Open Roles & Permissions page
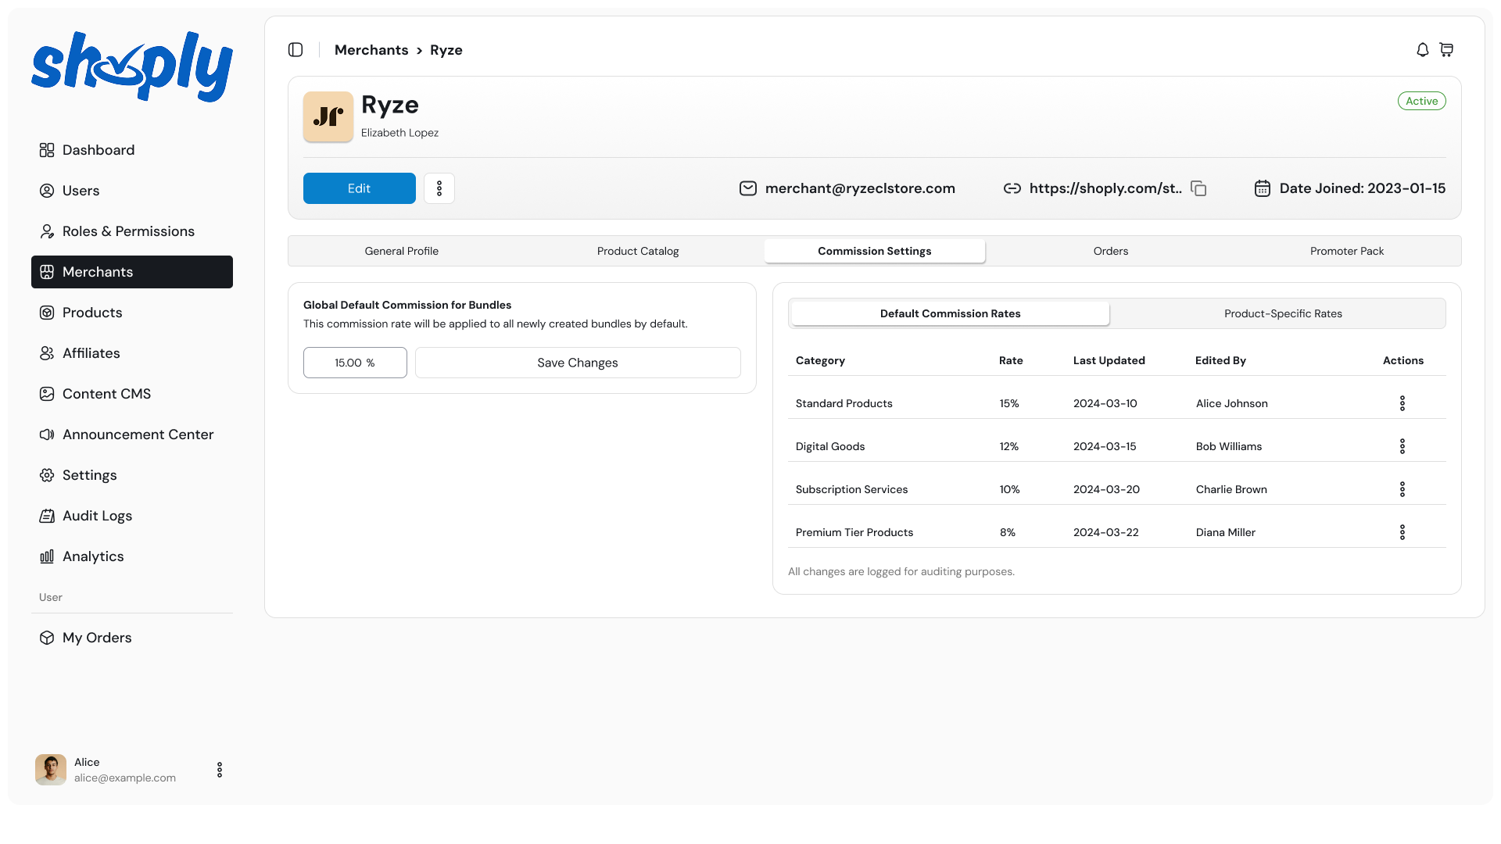The image size is (1501, 844). (132, 231)
